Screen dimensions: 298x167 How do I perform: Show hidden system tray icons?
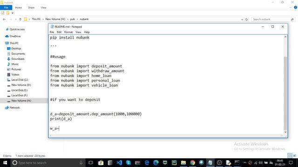(245, 163)
